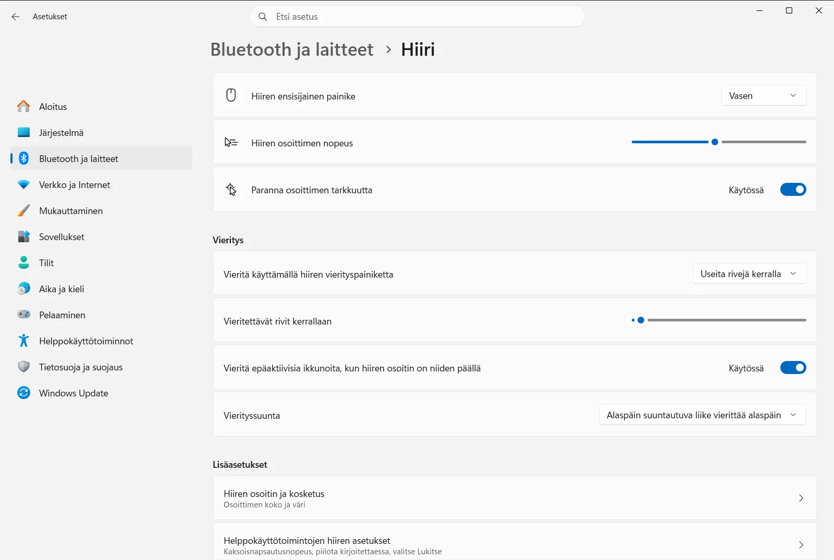Click the Mukauttaminen paintbrush icon

23,210
